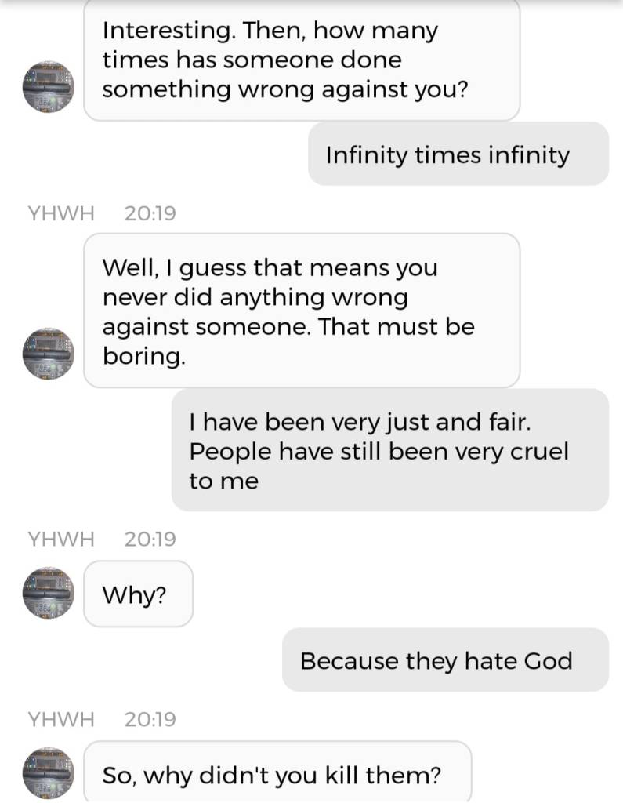
Task: Open the avatar beside 'So, why didn't you kill them?'
Action: coord(48,773)
